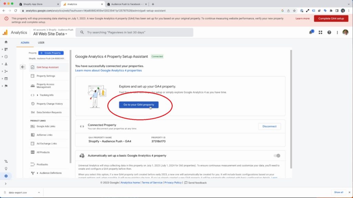This screenshot has width=353, height=198.
Task: Open the Privacy Policy footer link
Action: pyautogui.click(x=173, y=183)
